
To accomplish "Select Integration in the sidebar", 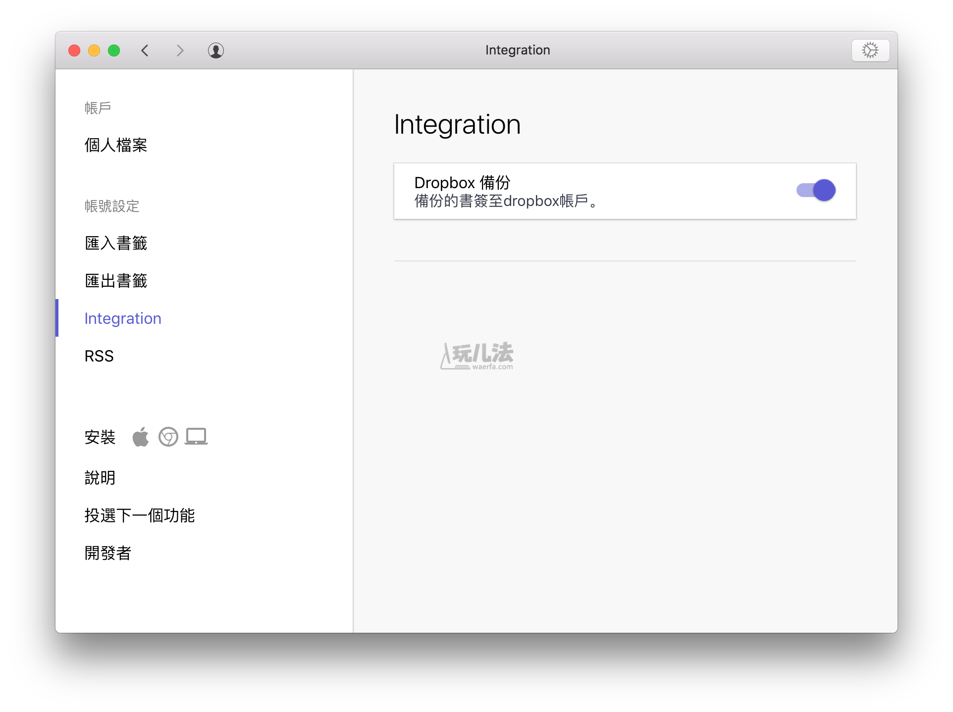I will (x=123, y=318).
